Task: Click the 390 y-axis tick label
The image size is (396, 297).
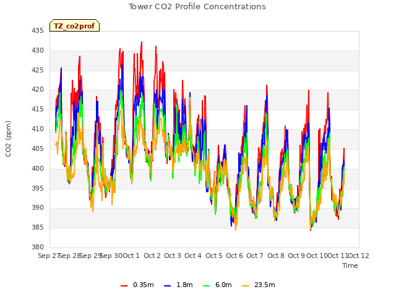Action: (38, 208)
